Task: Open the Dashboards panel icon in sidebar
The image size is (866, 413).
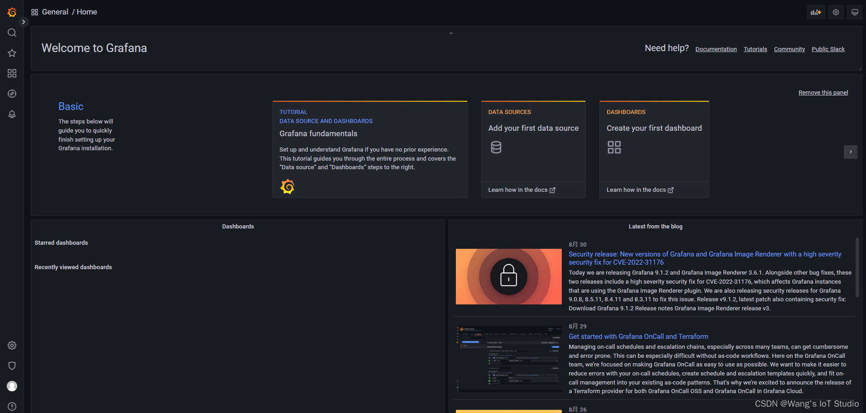Action: click(x=12, y=73)
